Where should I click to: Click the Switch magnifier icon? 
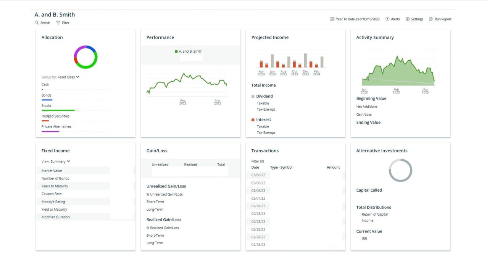pyautogui.click(x=36, y=23)
